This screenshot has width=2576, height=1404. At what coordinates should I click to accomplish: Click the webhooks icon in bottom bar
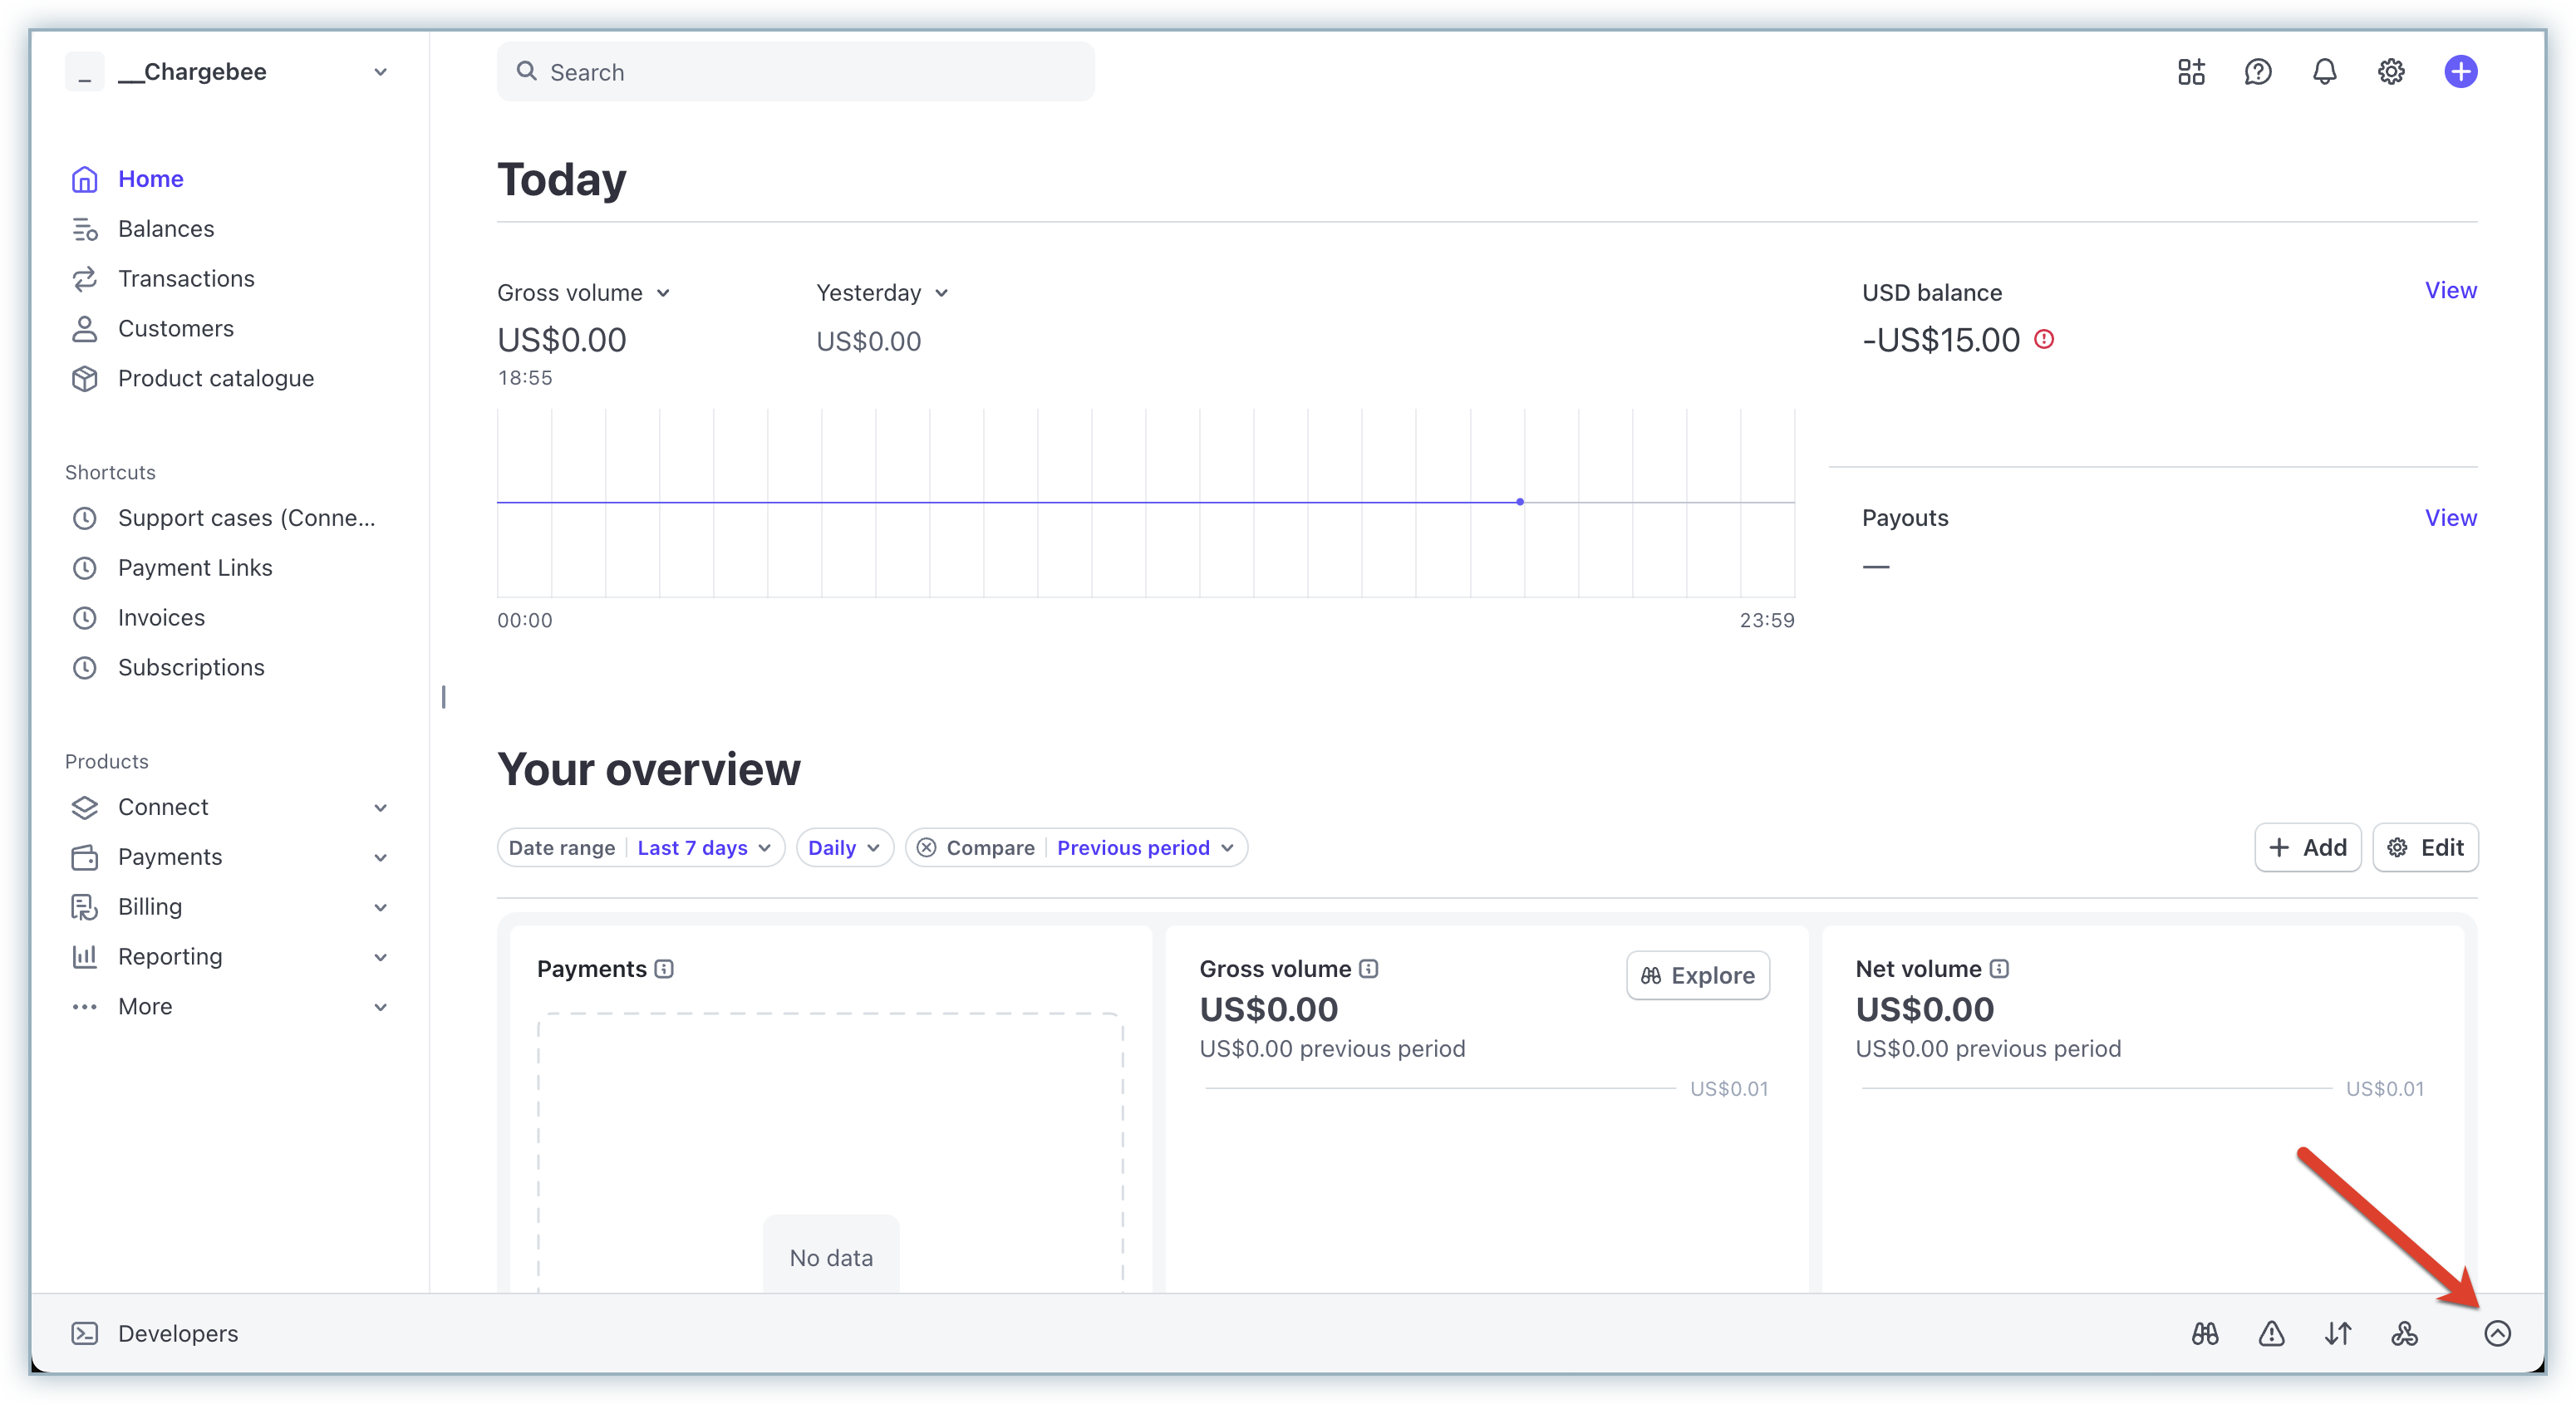tap(2405, 1333)
